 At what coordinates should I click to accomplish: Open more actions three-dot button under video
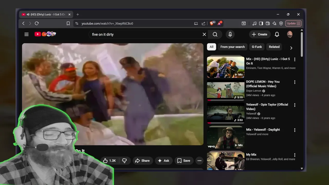tap(199, 161)
